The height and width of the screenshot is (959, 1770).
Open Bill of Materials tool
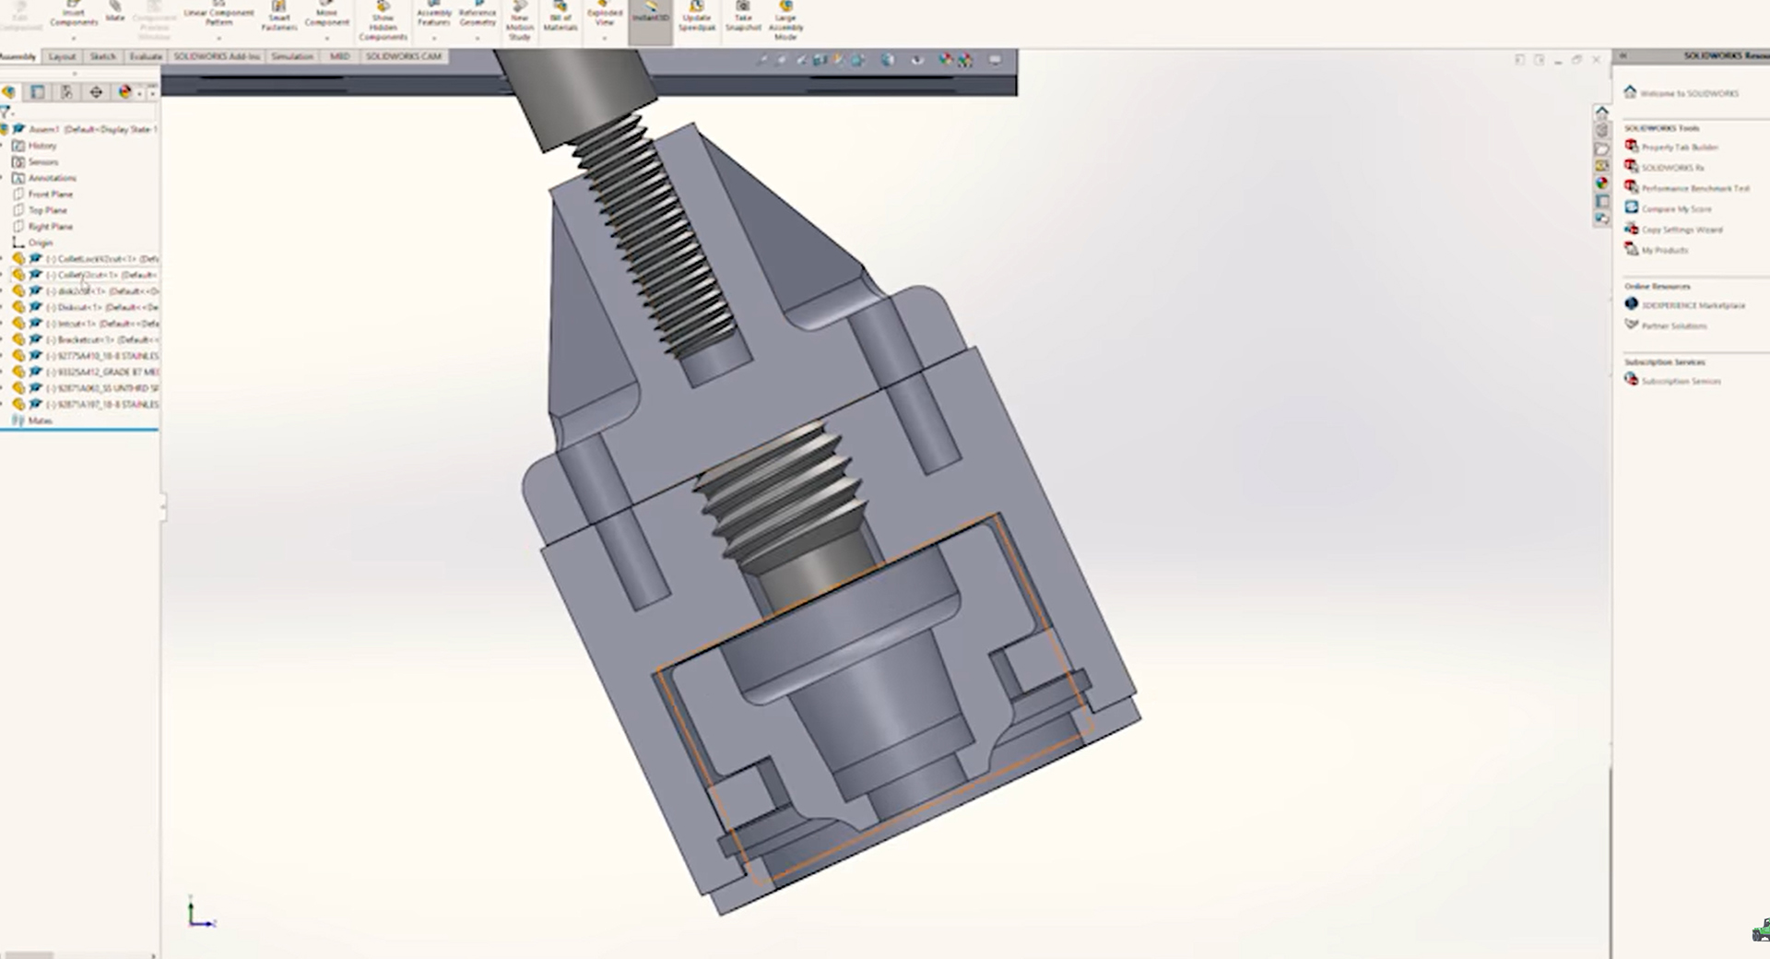tap(560, 17)
